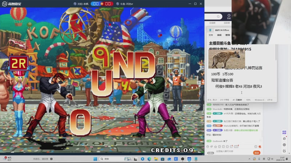This screenshot has width=291, height=163.
Task: Click the weather widget on taskbar
Action: [8, 159]
